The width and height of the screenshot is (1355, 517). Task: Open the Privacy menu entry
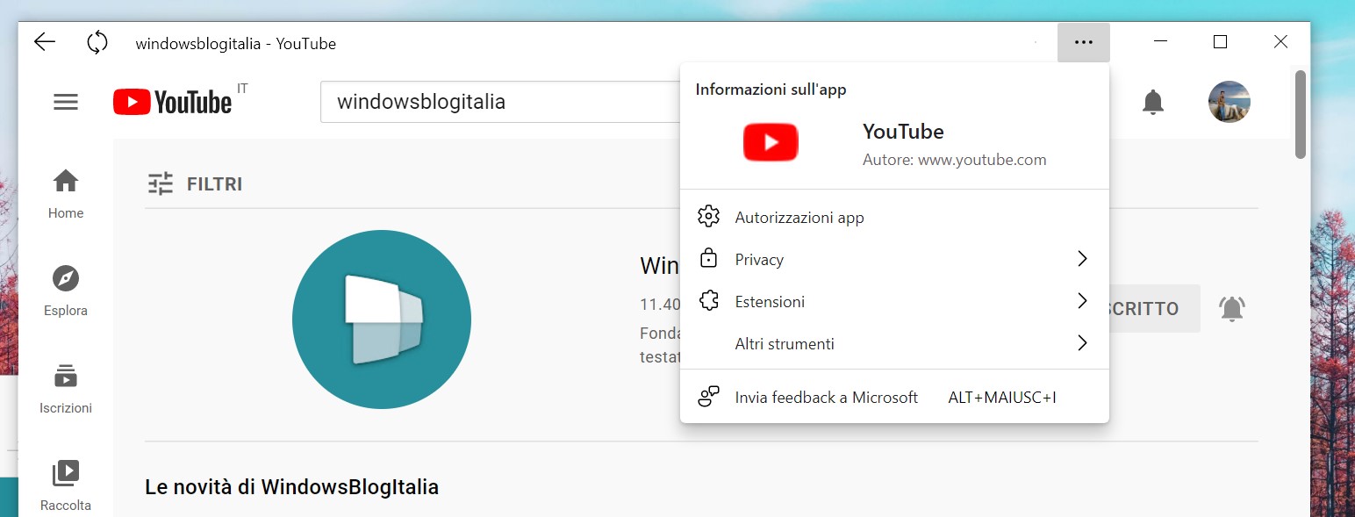pos(894,259)
